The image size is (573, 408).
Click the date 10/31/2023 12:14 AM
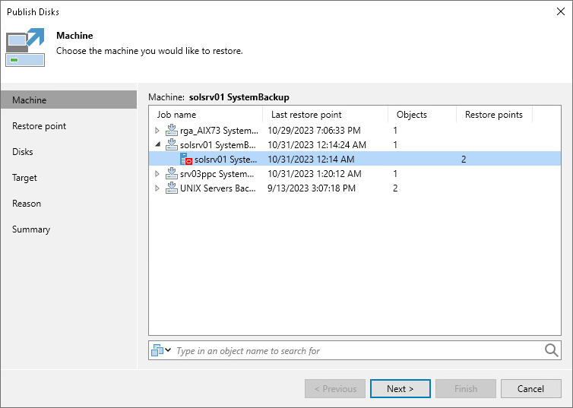[311, 160]
